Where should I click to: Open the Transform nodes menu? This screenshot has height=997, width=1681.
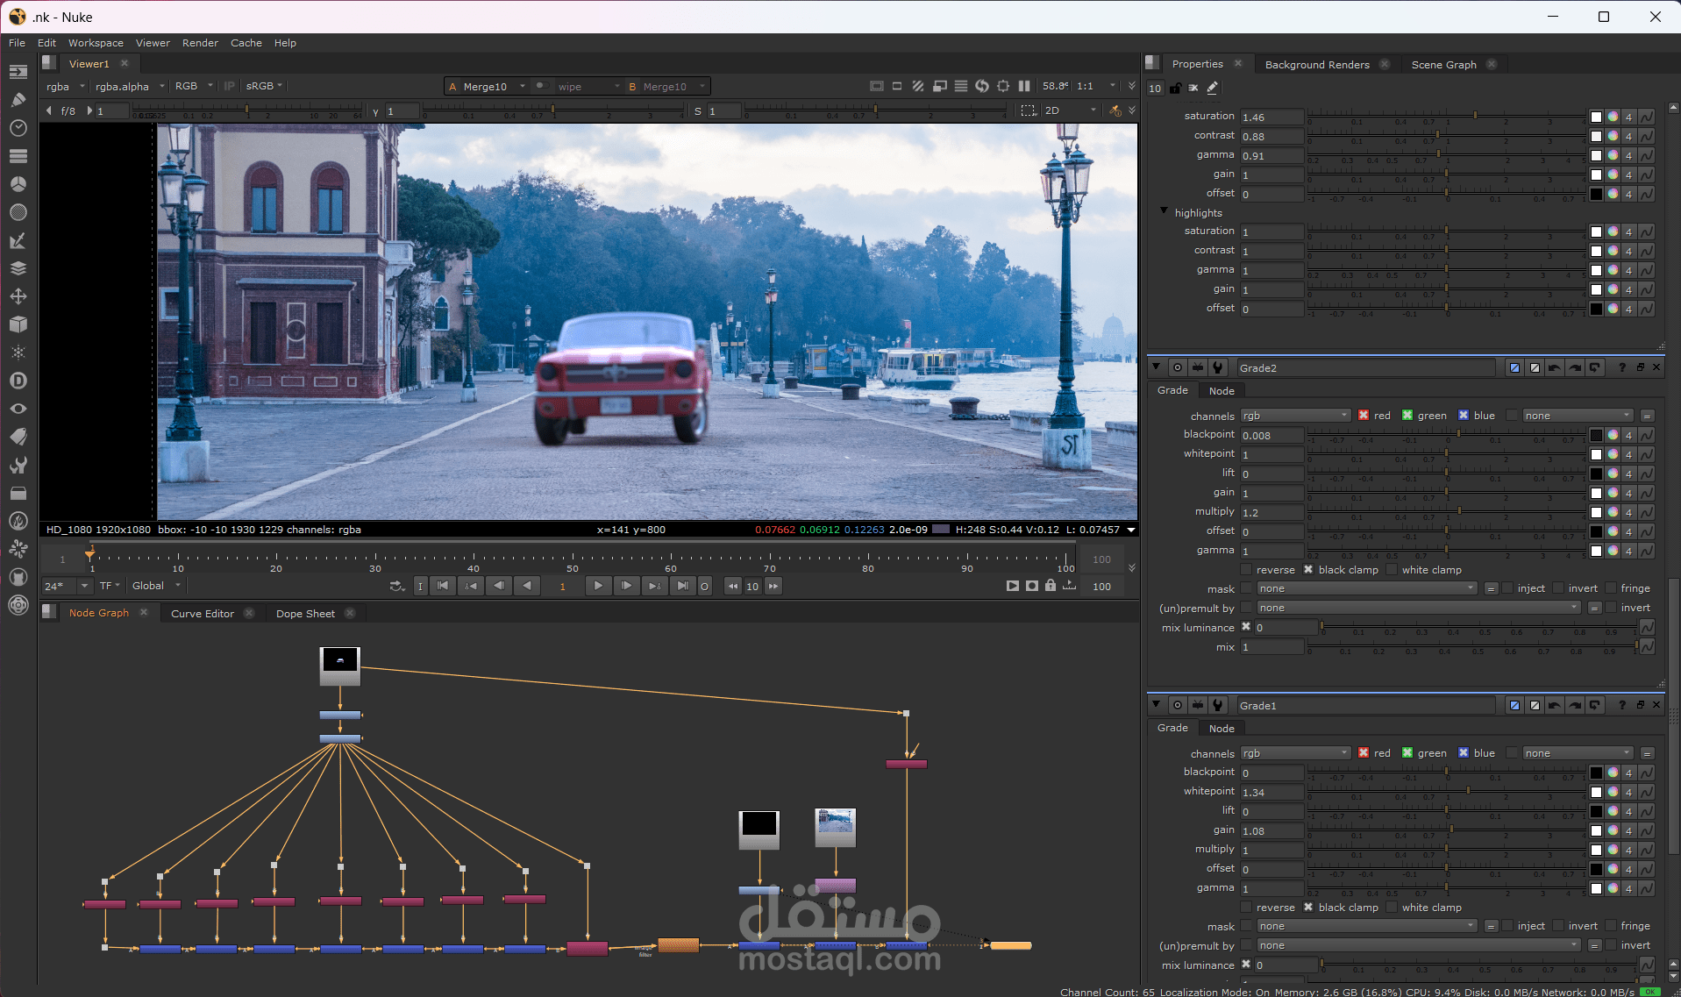(x=18, y=296)
